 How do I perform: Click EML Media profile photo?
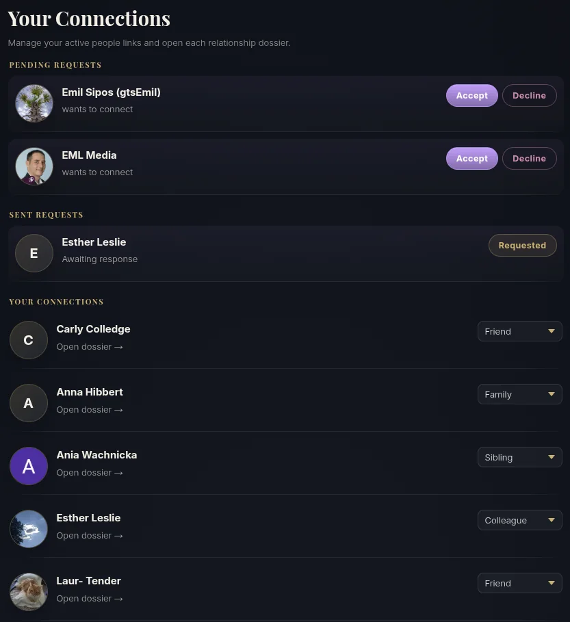coord(34,166)
